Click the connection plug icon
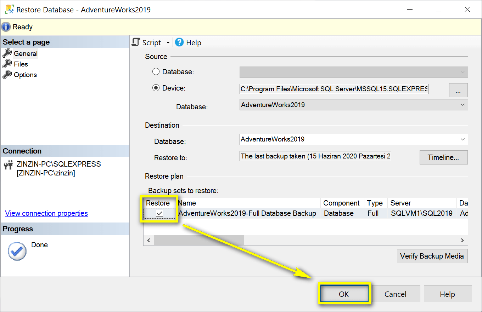This screenshot has height=312, width=482. (8, 165)
